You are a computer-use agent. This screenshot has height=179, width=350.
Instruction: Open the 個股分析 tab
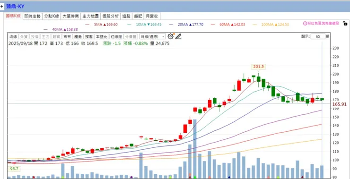coord(111,16)
